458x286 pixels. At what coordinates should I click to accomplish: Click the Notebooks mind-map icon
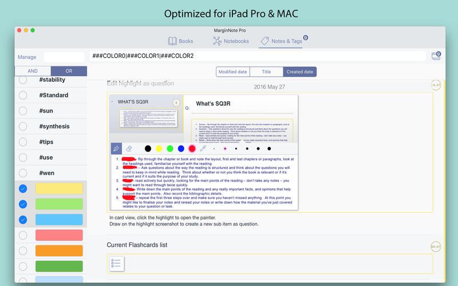tap(217, 41)
